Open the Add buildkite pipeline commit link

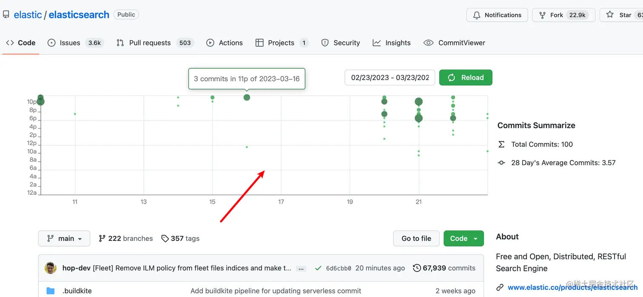tap(276, 291)
